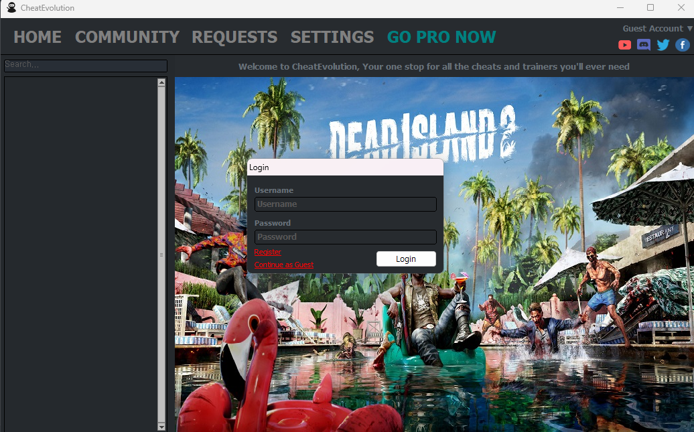Screen dimensions: 694x432
Task: Click the scrollbar up arrow
Action: point(161,82)
